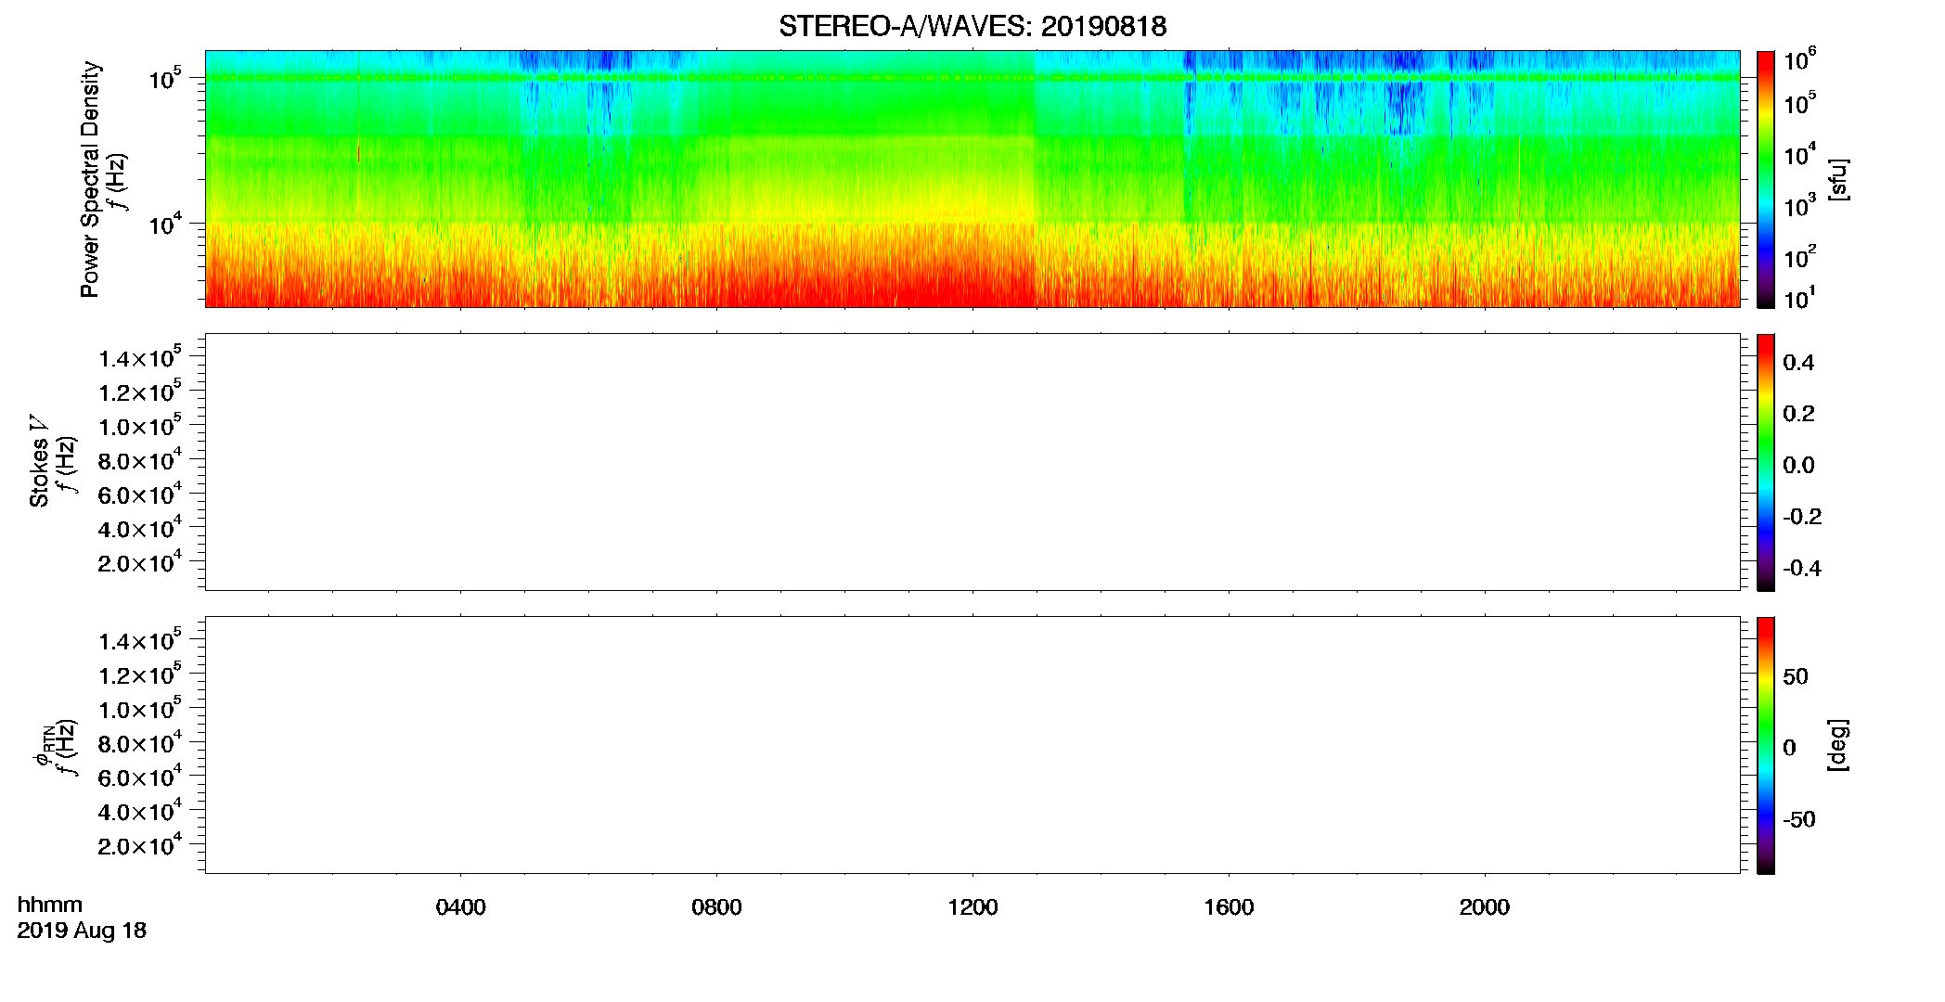This screenshot has height=1002, width=1945.
Task: Select the 2000 time tick label
Action: 1485,907
